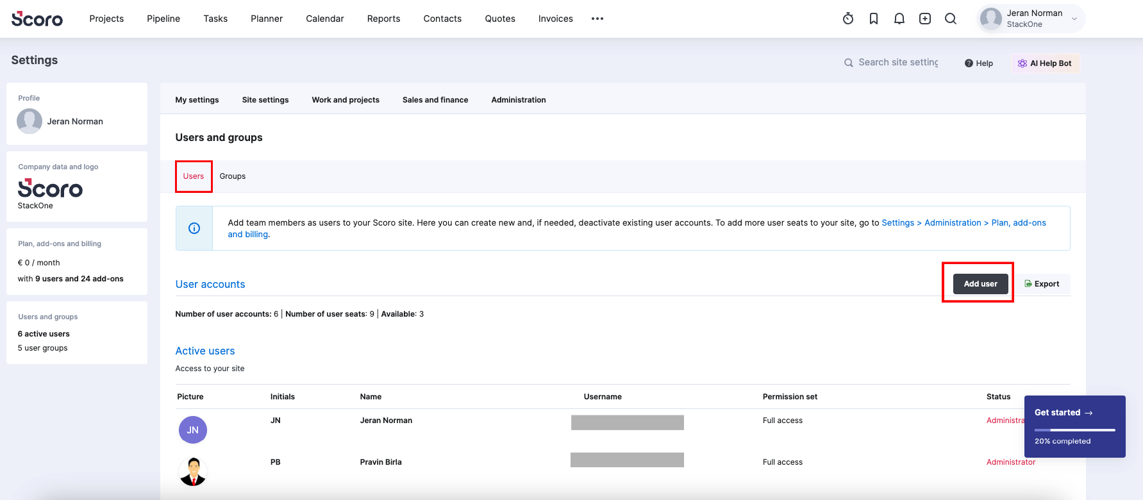The image size is (1143, 500).
Task: Open AI Help Bot
Action: (1046, 63)
